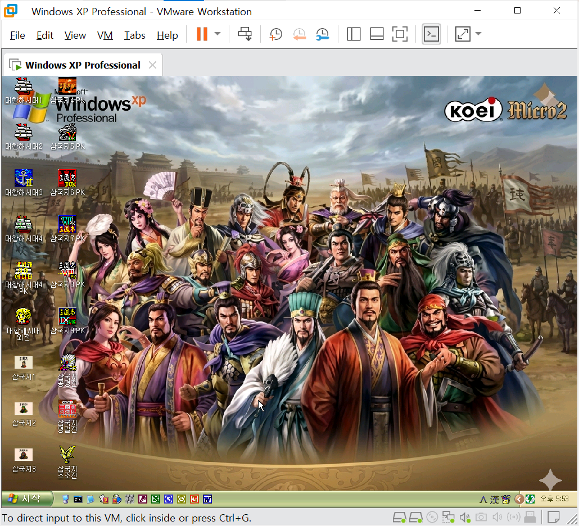579x526 pixels.
Task: Click the network adapter status icon
Action: click(448, 518)
